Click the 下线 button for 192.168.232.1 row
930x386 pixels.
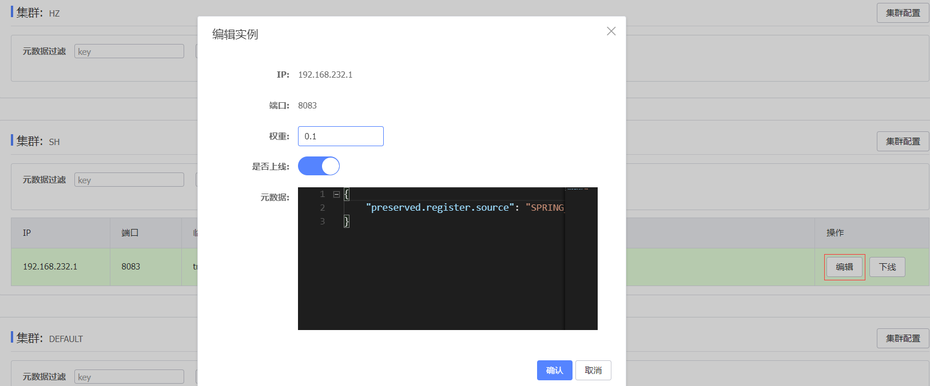(x=887, y=267)
